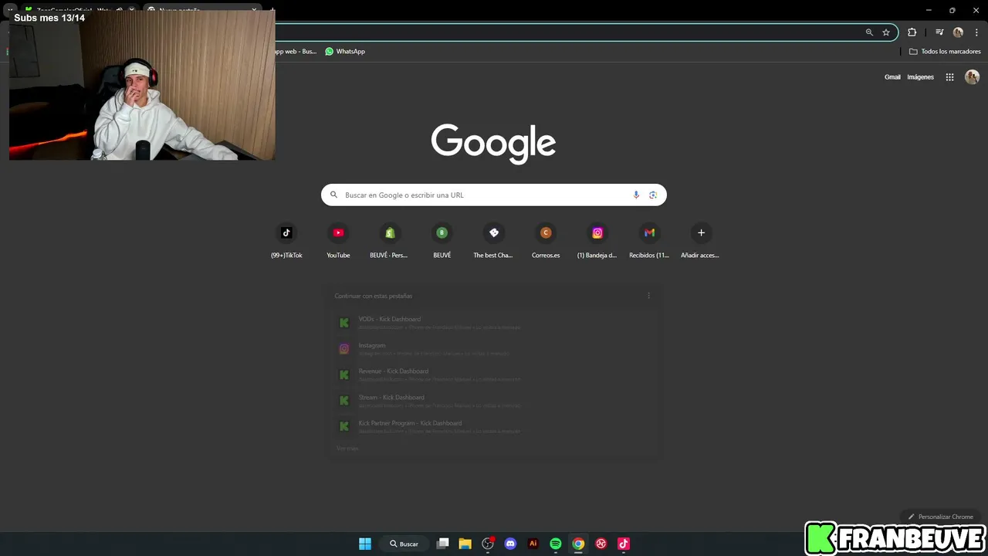The image size is (988, 556).
Task: Start a voice search with microphone icon
Action: click(636, 195)
